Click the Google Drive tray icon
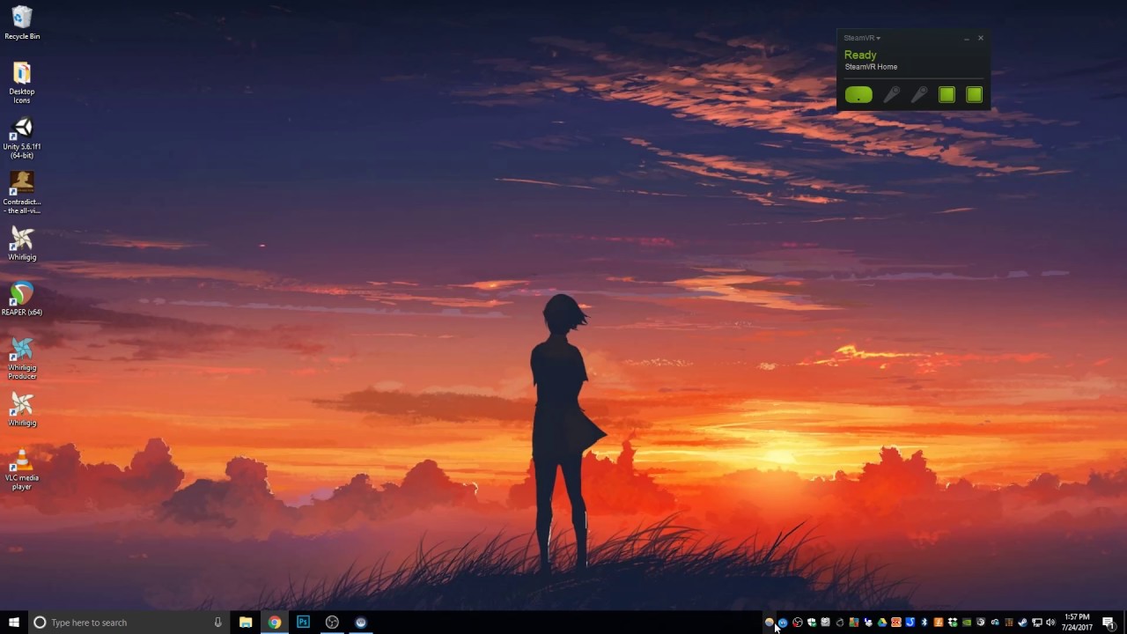This screenshot has width=1127, height=634. pos(881,623)
